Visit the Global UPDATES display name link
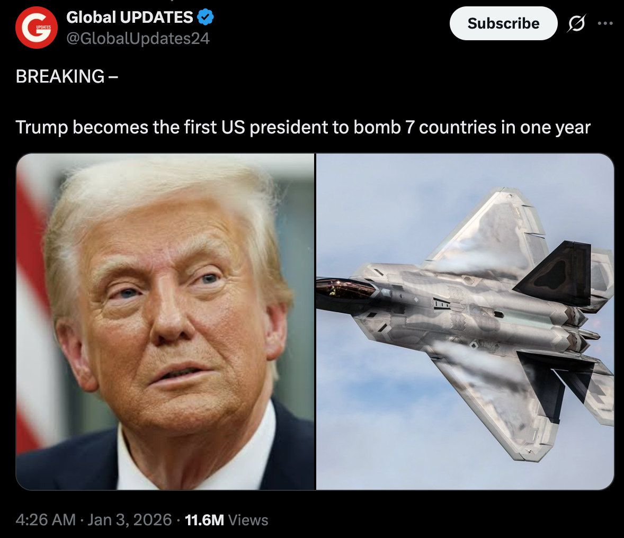624x538 pixels. [x=130, y=17]
